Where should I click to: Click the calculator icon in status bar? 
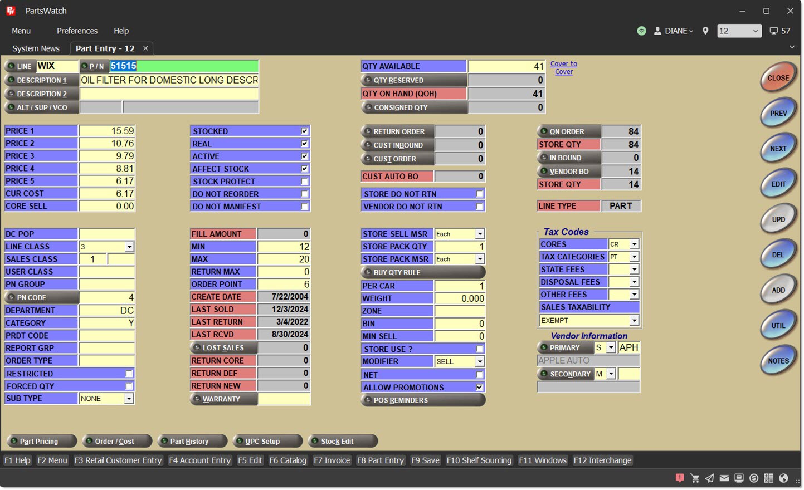(769, 478)
